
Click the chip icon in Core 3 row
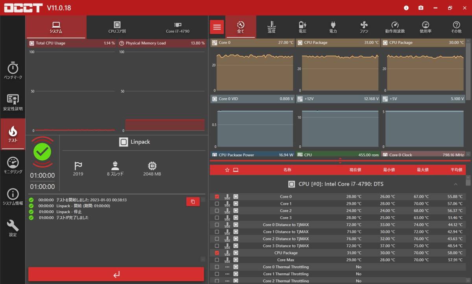point(236,218)
